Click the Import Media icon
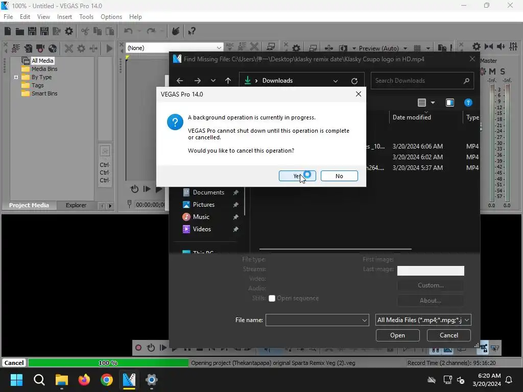Image resolution: width=523 pixels, height=392 pixels. pos(28,48)
